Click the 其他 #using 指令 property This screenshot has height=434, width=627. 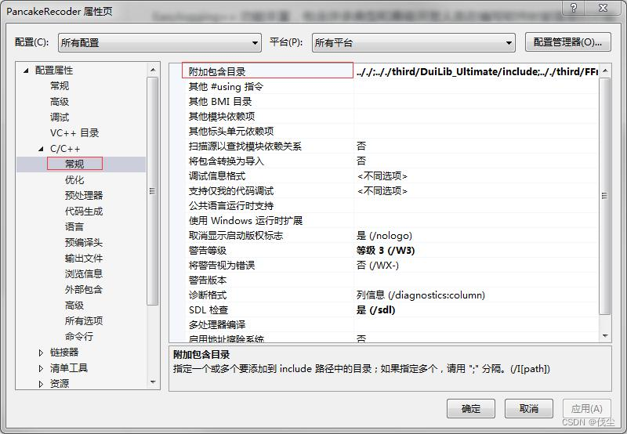tap(227, 86)
